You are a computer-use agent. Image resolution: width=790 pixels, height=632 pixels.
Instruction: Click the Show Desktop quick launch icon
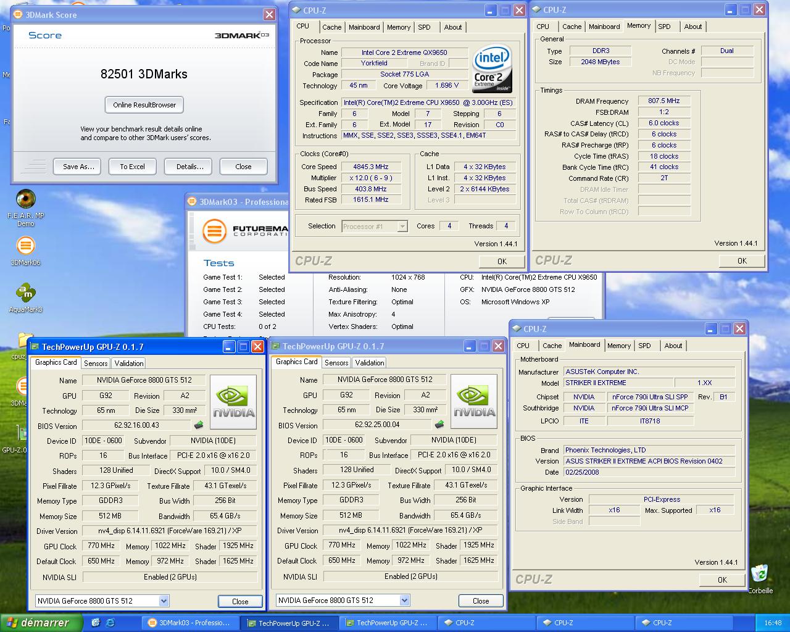96,623
